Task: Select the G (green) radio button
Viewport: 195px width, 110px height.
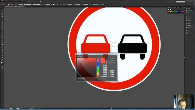Action: [101, 73]
